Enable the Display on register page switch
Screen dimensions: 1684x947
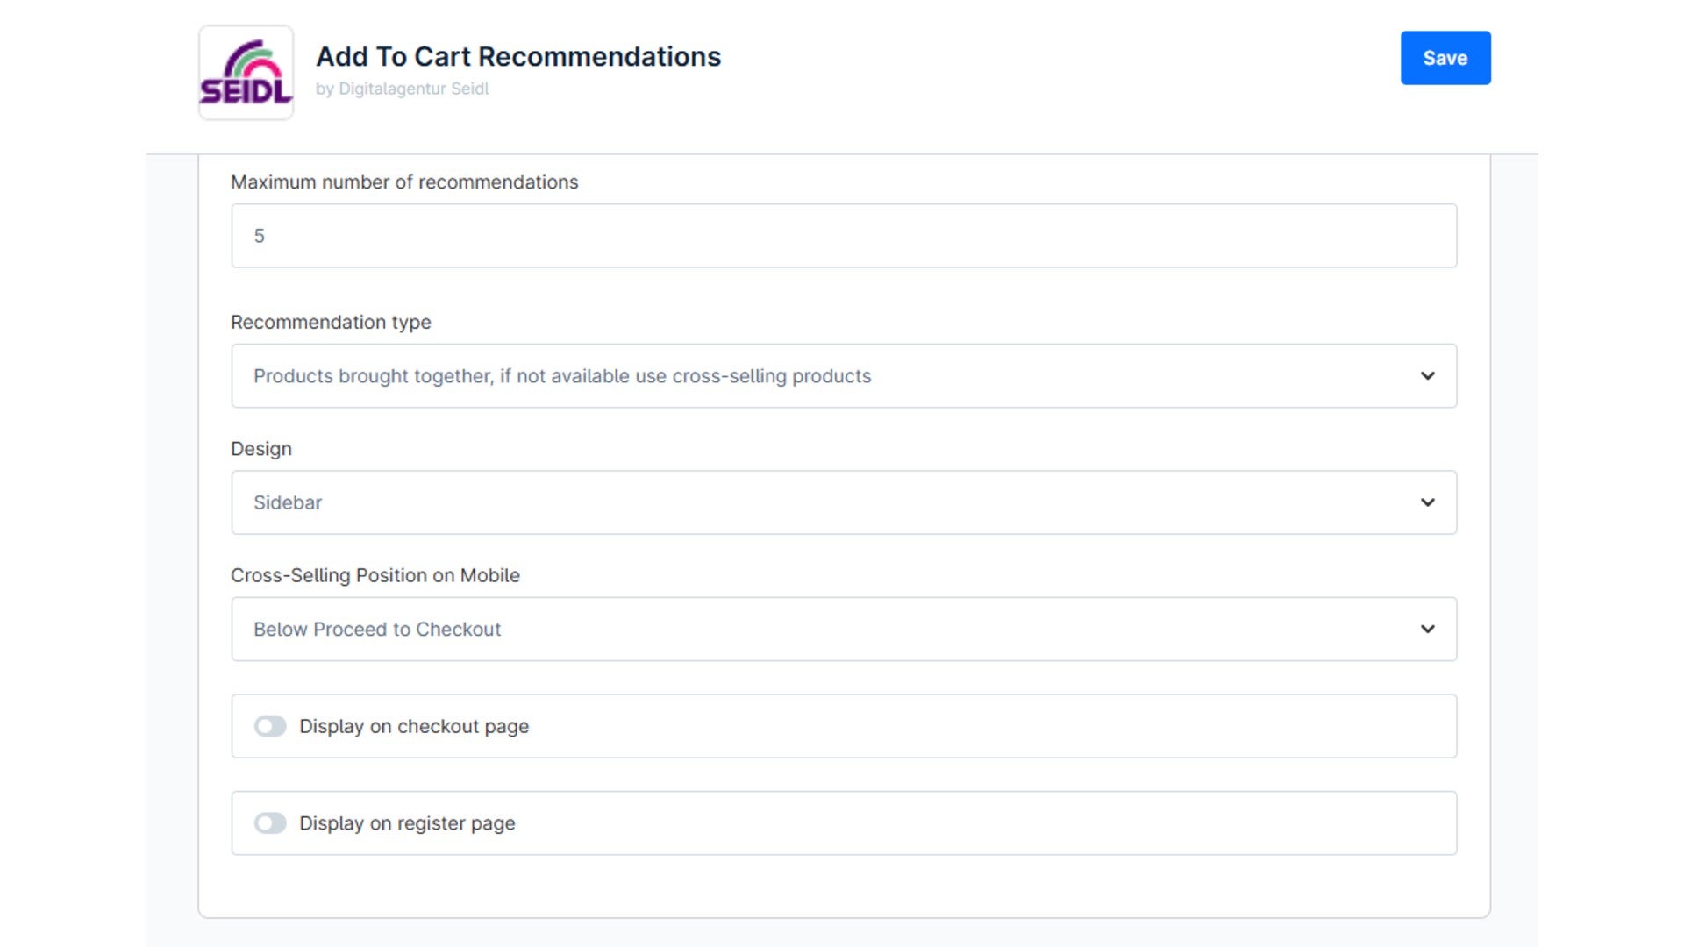pyautogui.click(x=270, y=823)
